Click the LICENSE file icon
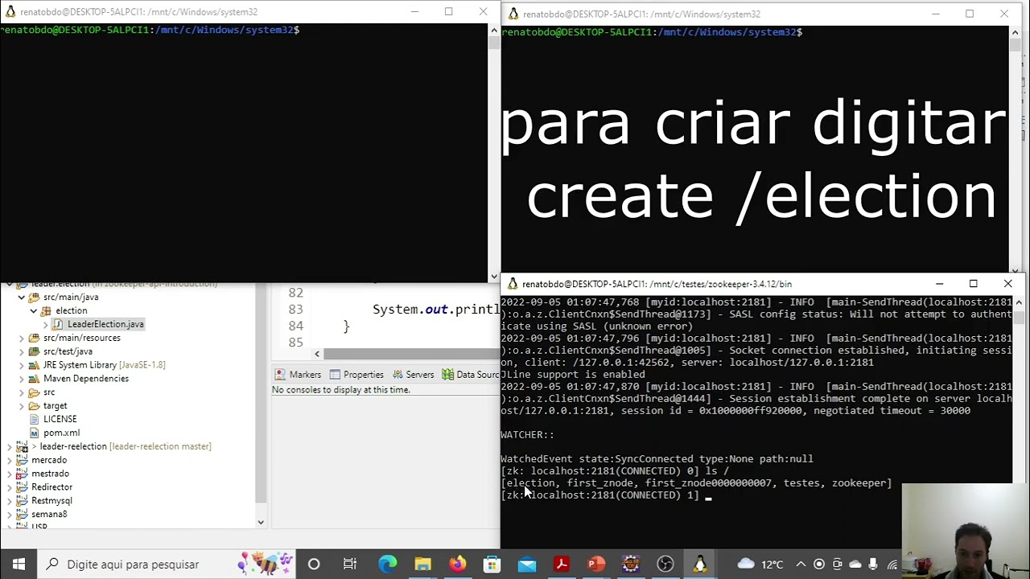Screen dimensions: 1030x579 35,419
